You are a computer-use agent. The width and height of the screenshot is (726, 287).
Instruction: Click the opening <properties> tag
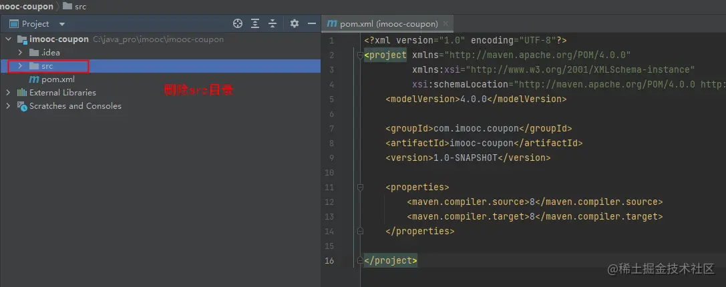coord(417,188)
